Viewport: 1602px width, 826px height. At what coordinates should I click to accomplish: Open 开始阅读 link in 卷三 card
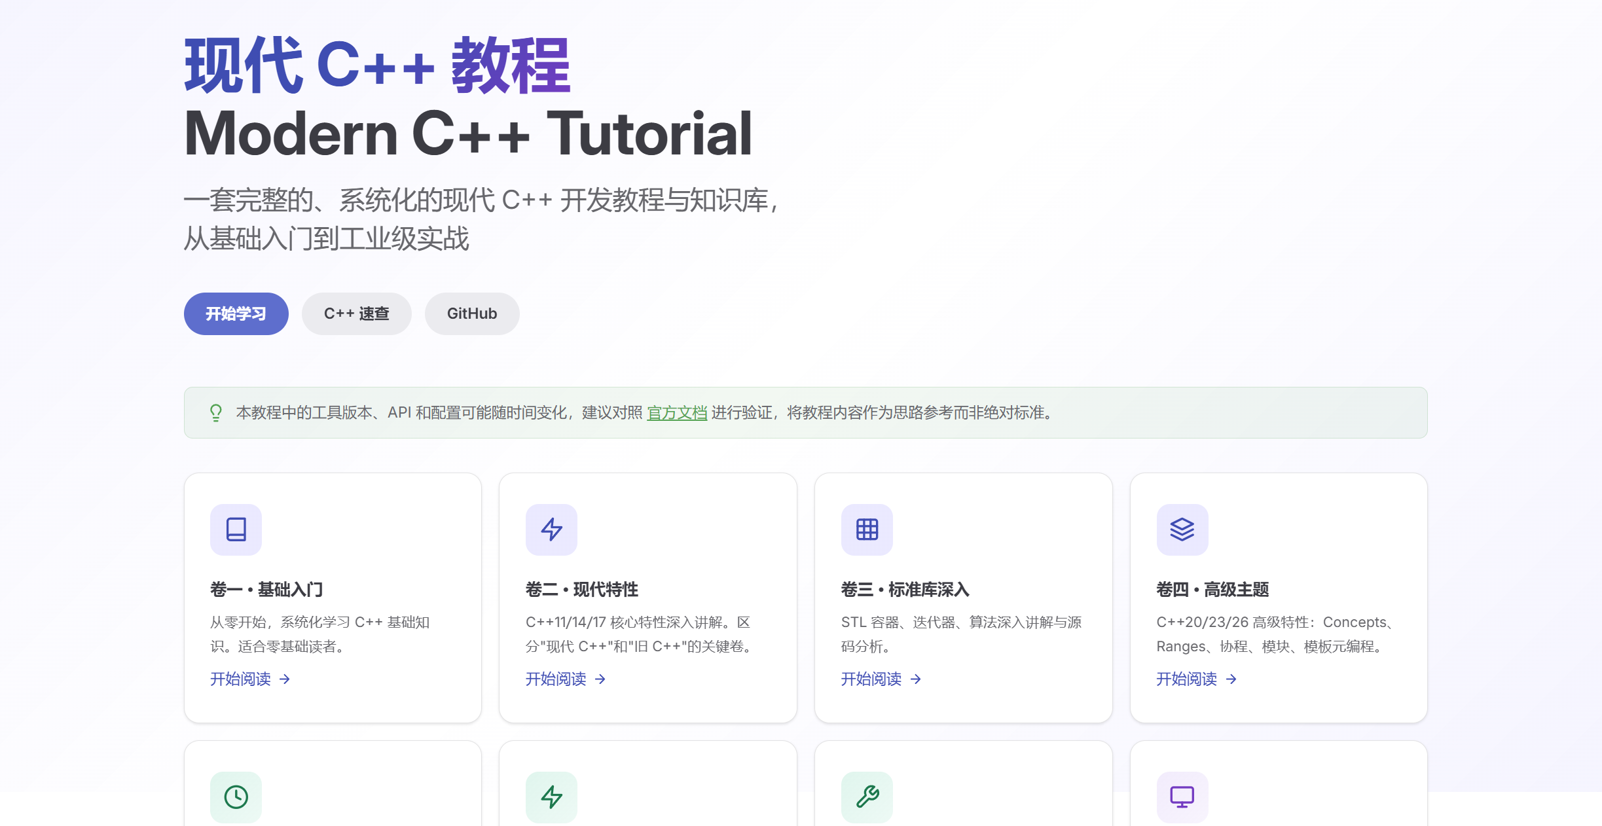tap(881, 679)
